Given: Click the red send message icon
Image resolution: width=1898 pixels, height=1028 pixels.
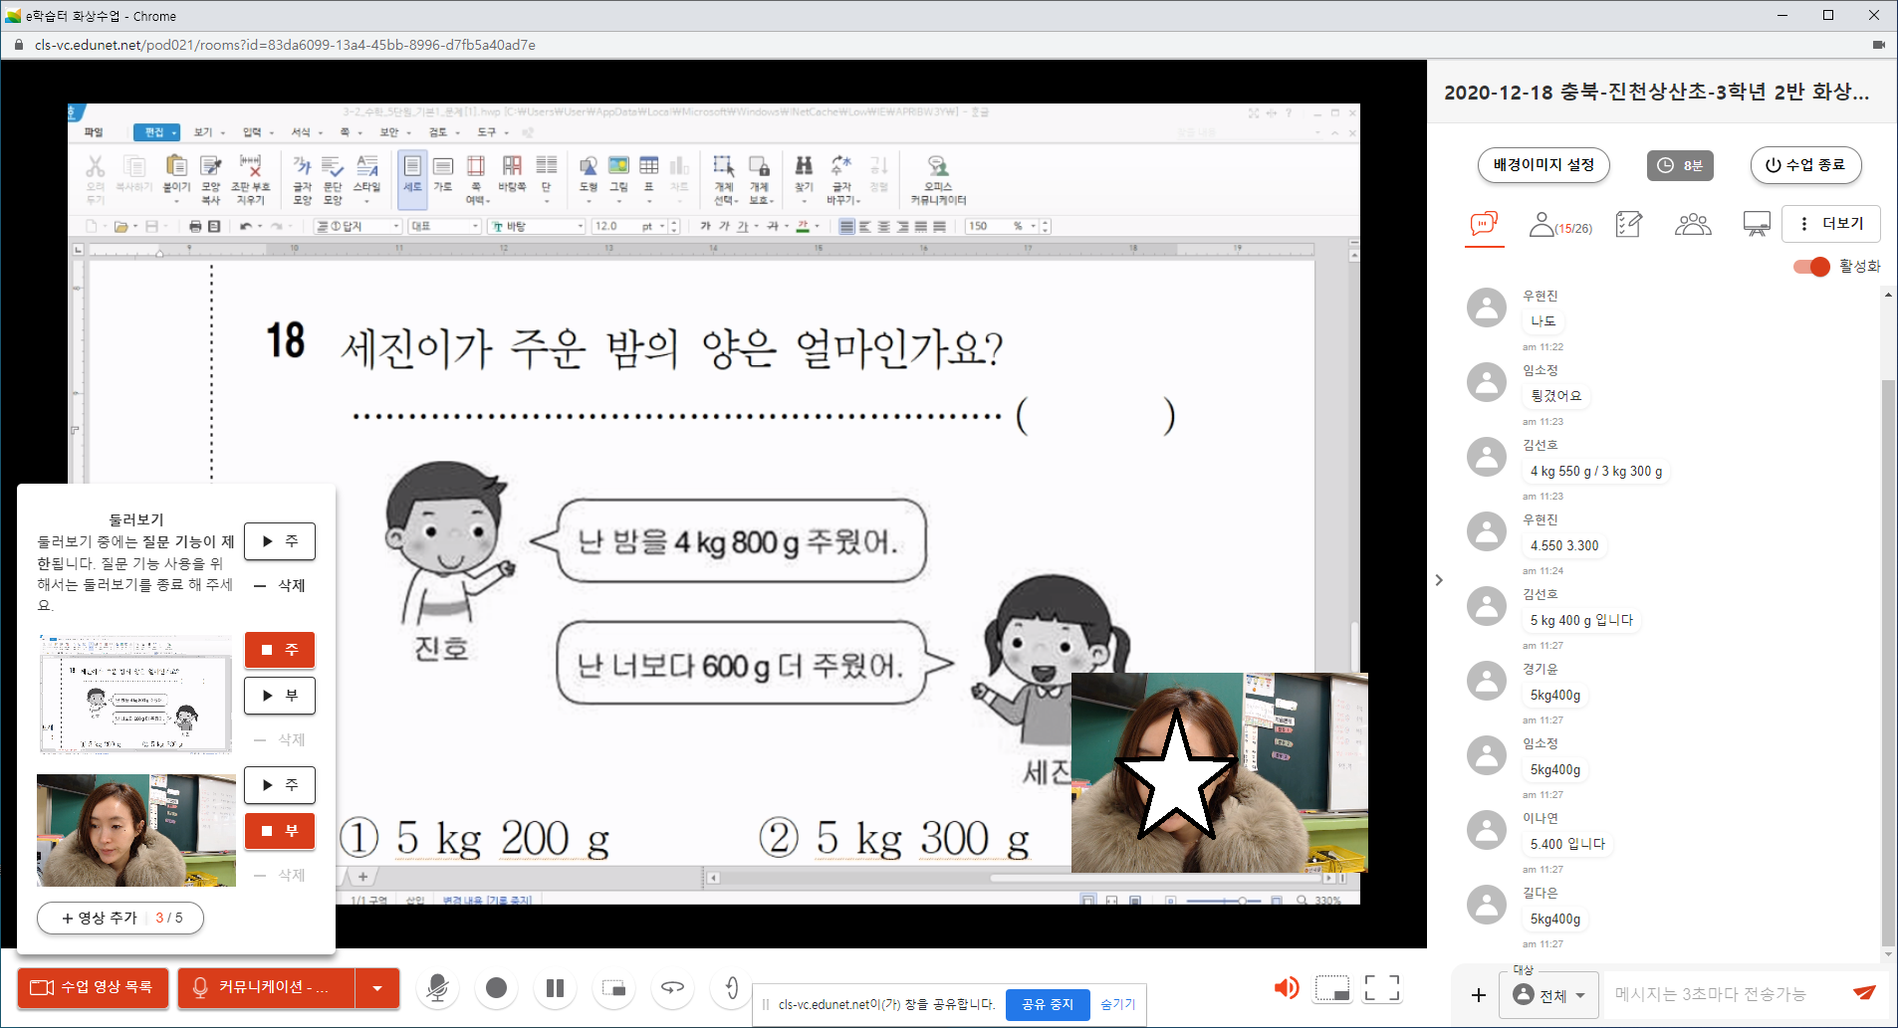Looking at the screenshot, I should click(x=1864, y=993).
